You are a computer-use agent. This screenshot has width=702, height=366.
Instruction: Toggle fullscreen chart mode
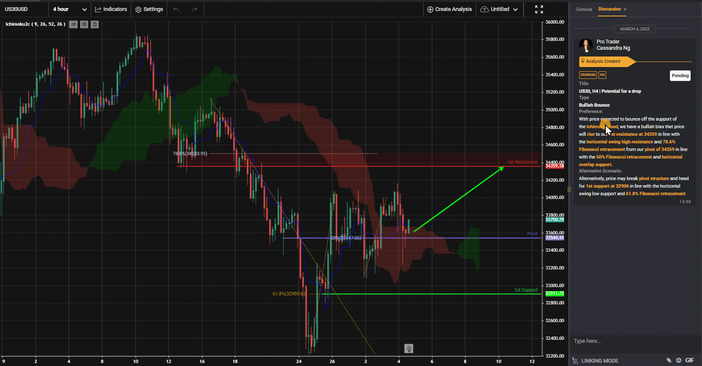pyautogui.click(x=539, y=9)
